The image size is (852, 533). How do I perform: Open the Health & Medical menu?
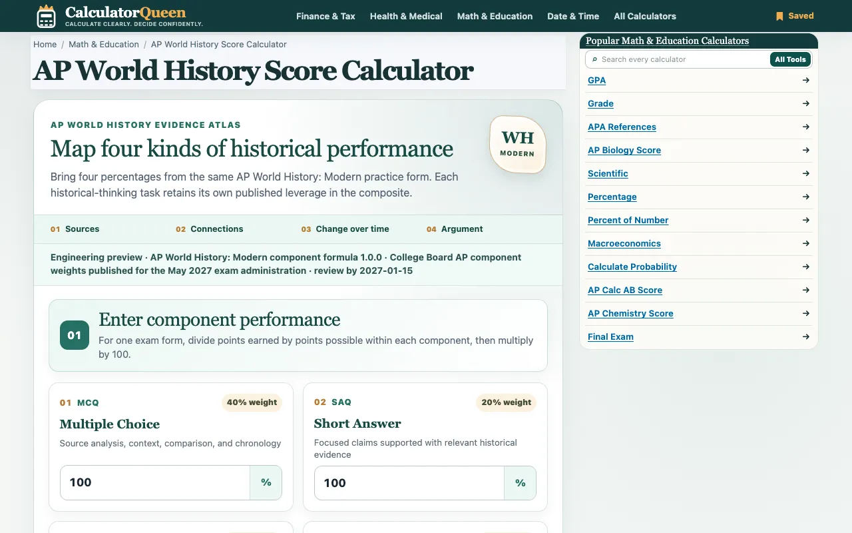pos(406,16)
